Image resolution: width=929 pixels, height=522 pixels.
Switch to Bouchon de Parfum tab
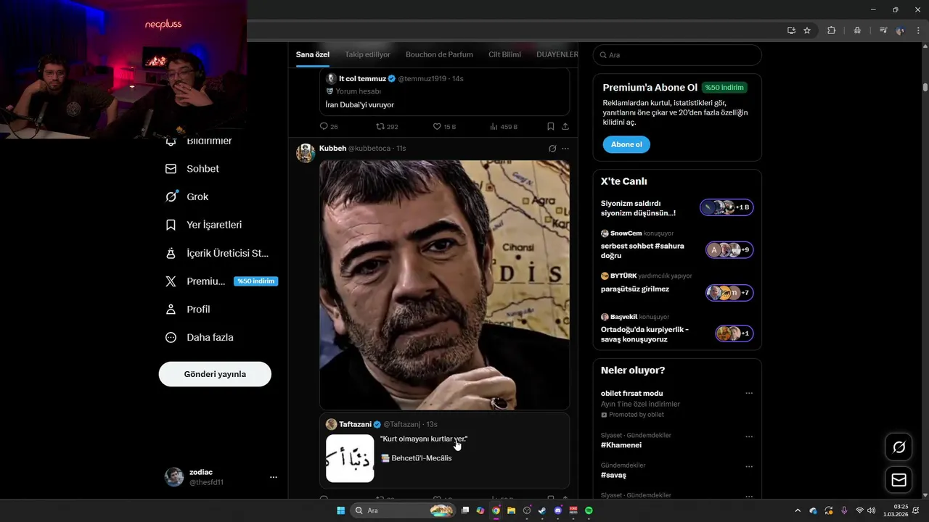point(439,54)
